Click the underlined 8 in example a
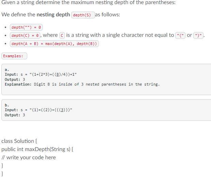This screenshot has width=211, height=178. [x=58, y=74]
